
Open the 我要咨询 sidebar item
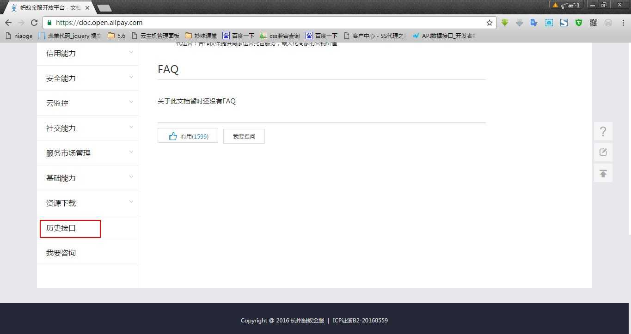pyautogui.click(x=88, y=253)
